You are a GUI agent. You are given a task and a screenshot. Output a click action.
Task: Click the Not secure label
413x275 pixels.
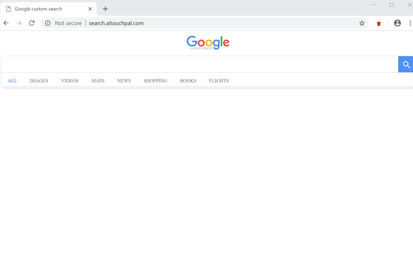pos(68,23)
